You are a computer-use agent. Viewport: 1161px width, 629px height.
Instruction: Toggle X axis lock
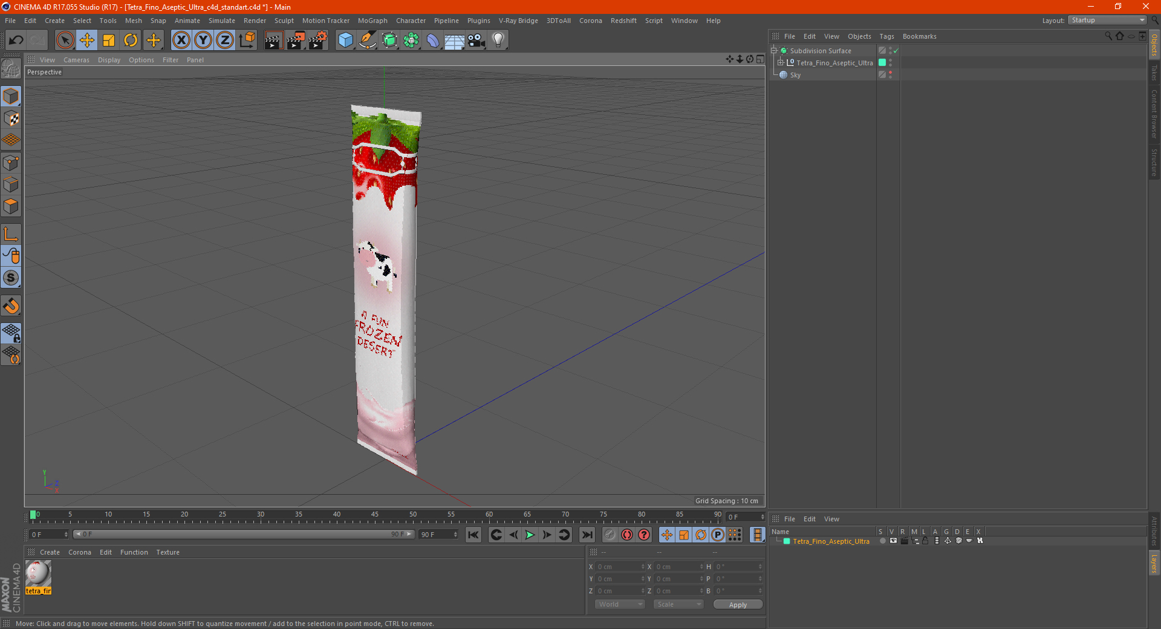click(181, 41)
